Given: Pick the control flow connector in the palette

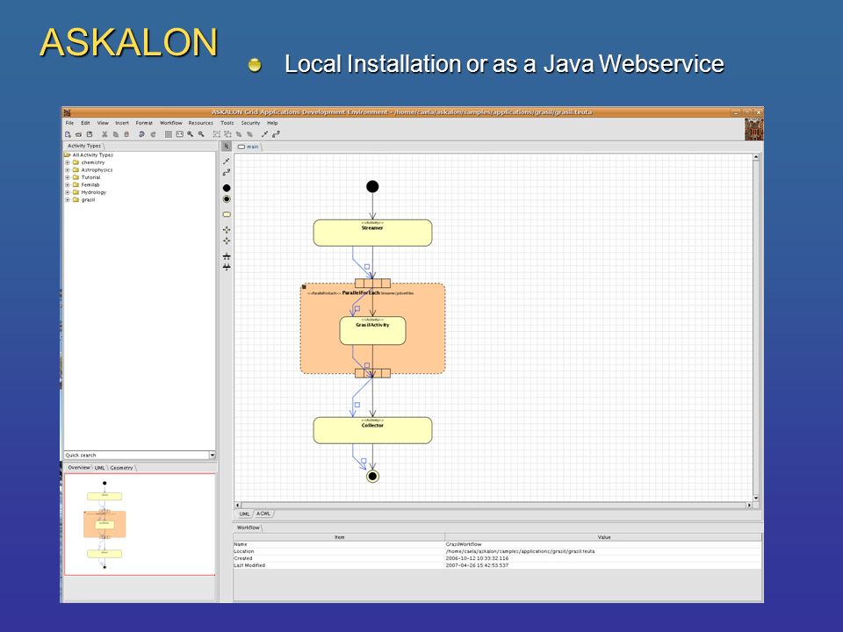Looking at the screenshot, I should [x=227, y=162].
